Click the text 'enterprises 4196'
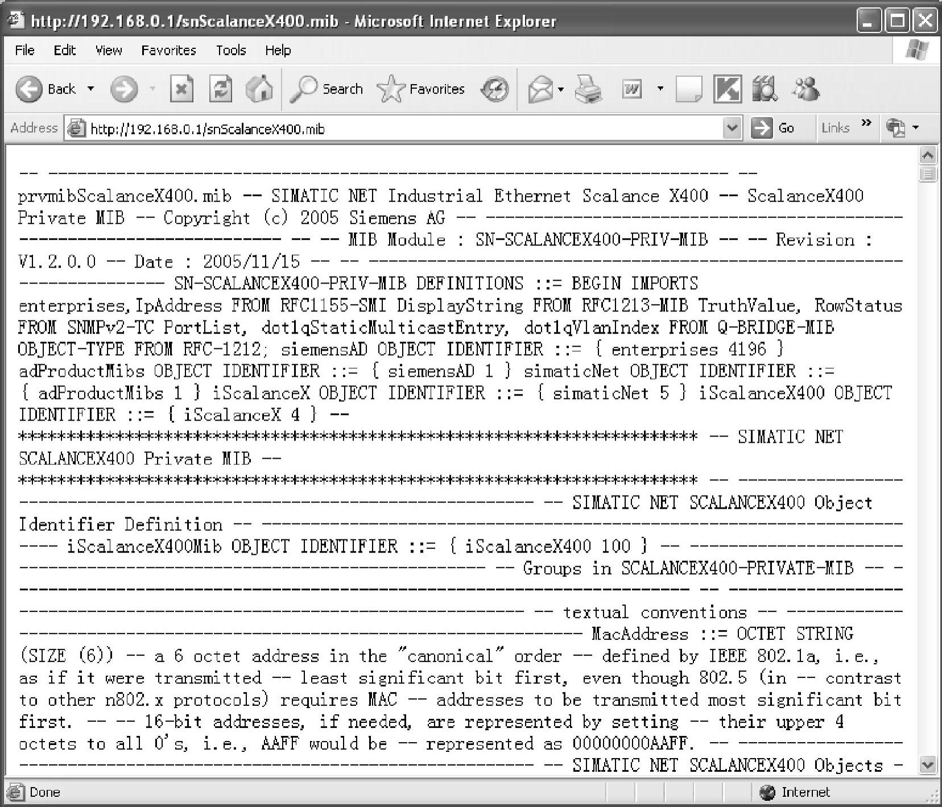The image size is (942, 807). 689,350
